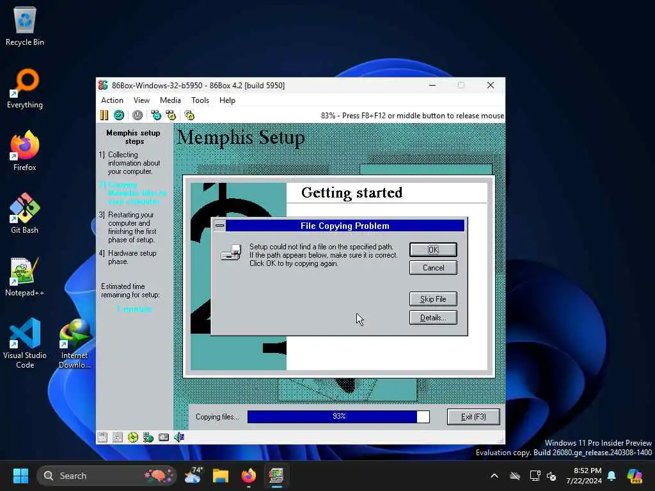Viewport: 655px width, 491px height.
Task: Click the gray hard disk status bar icon
Action: point(164,437)
